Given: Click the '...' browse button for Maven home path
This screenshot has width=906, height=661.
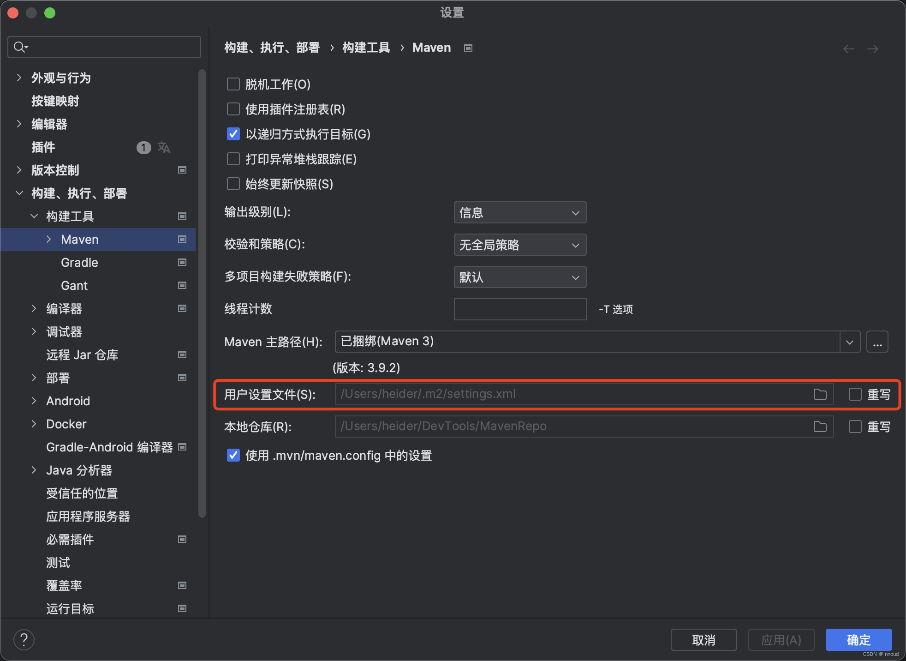Looking at the screenshot, I should click(877, 342).
